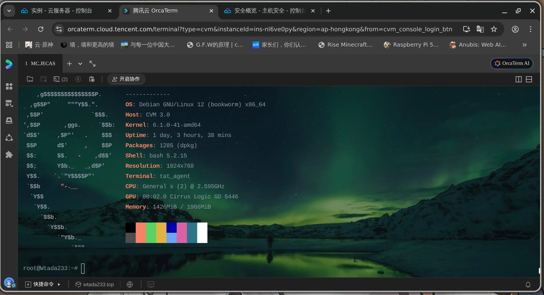The width and height of the screenshot is (544, 295).
Task: Bookmark this page with the star icon
Action: click(494, 29)
